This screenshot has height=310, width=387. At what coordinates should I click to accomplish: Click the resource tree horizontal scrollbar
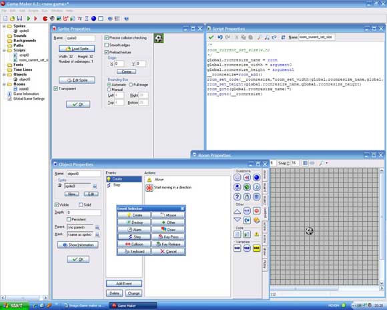click(x=23, y=297)
